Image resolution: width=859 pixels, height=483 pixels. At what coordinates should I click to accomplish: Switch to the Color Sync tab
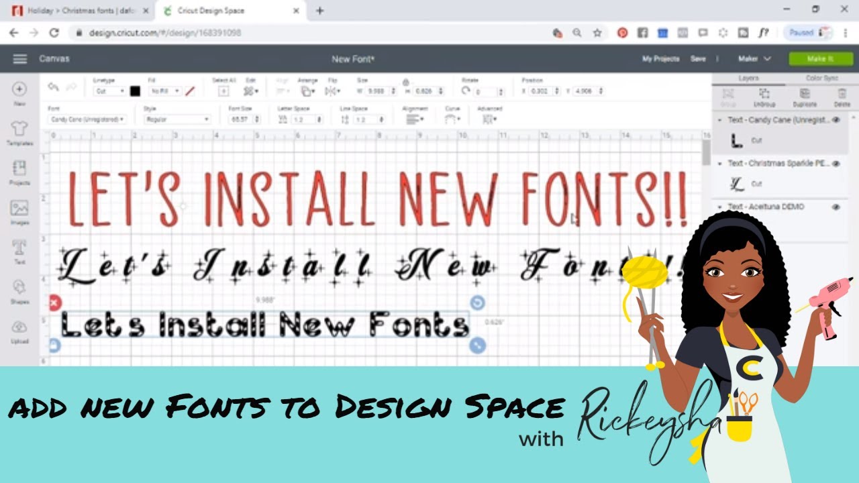click(821, 78)
